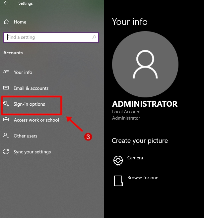
Task: Click the Create your picture heading
Action: [140, 141]
